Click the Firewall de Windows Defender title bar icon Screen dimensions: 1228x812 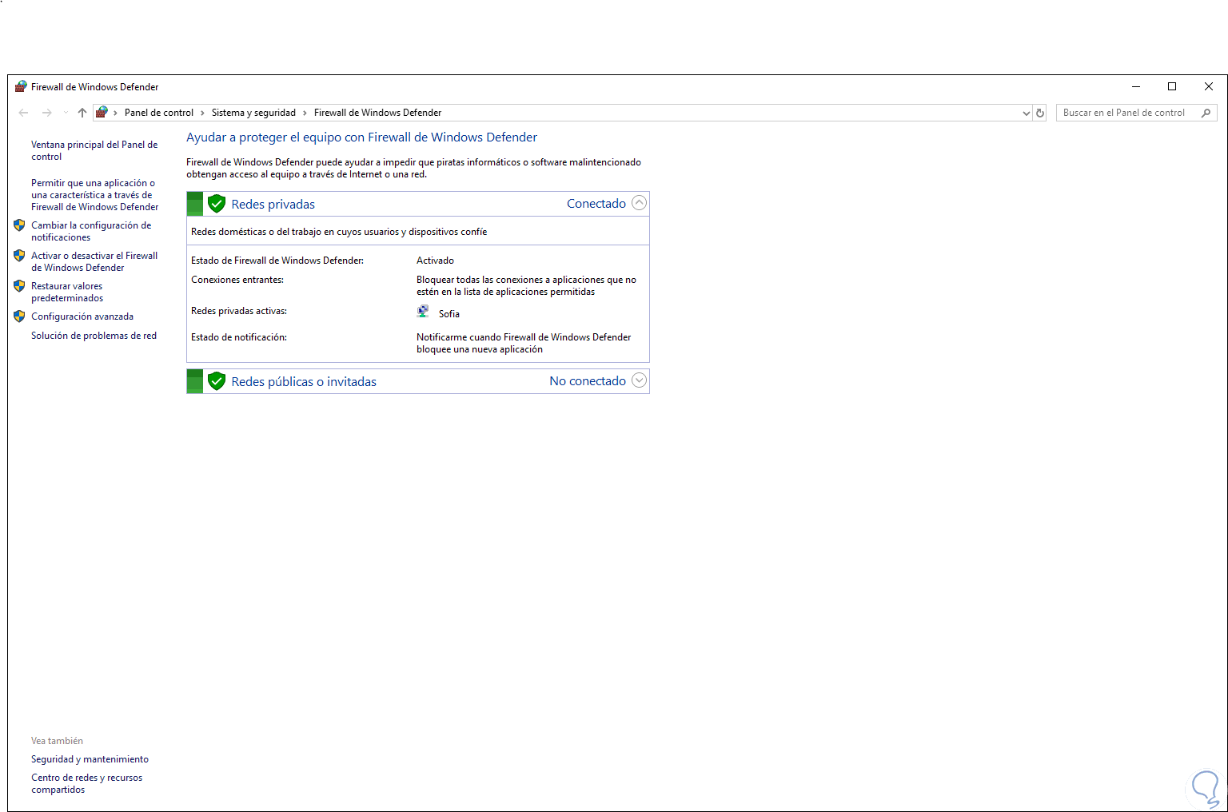[21, 86]
